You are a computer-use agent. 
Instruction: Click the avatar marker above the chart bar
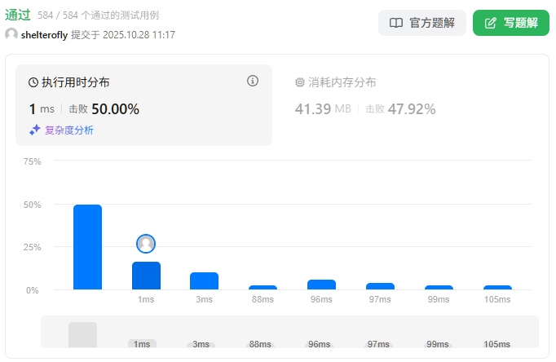click(x=146, y=244)
